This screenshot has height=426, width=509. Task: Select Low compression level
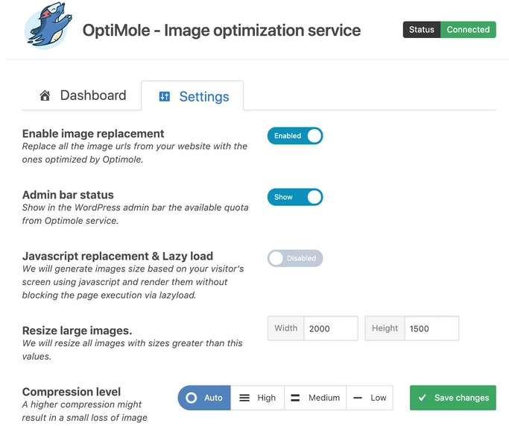click(x=370, y=398)
